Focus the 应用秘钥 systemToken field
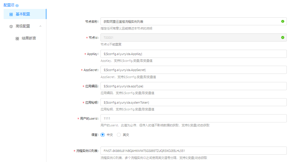293x162 pixels. click(193, 102)
